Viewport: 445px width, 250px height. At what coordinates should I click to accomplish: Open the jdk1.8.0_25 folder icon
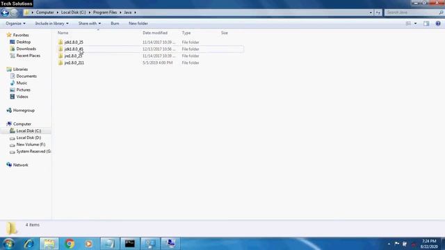tap(60, 42)
